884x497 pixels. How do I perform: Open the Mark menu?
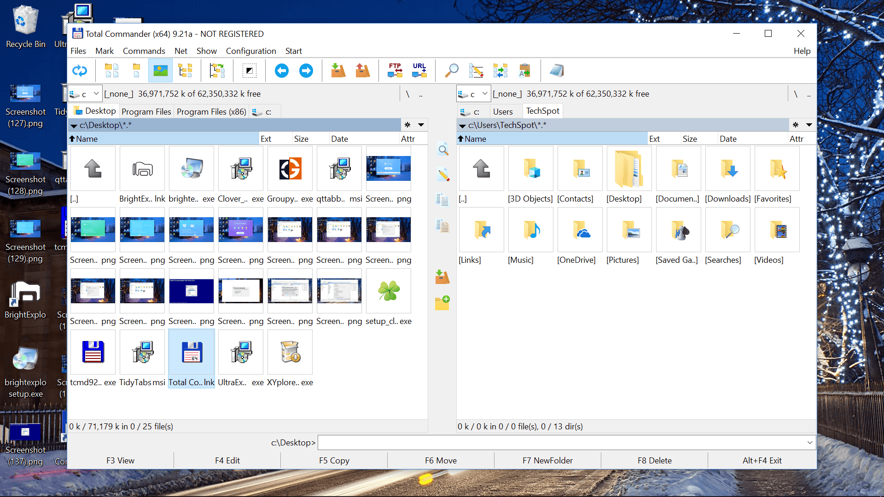tap(105, 51)
